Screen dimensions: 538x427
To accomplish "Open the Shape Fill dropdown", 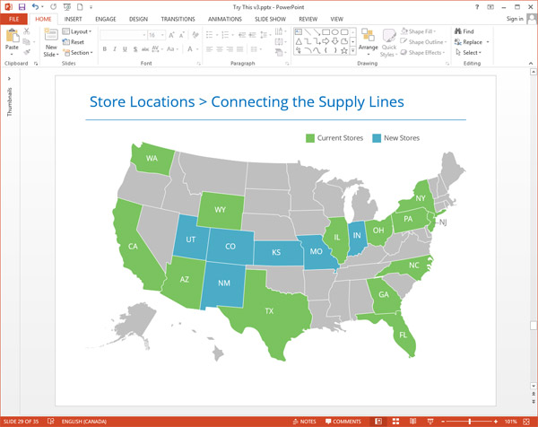I will [423, 31].
